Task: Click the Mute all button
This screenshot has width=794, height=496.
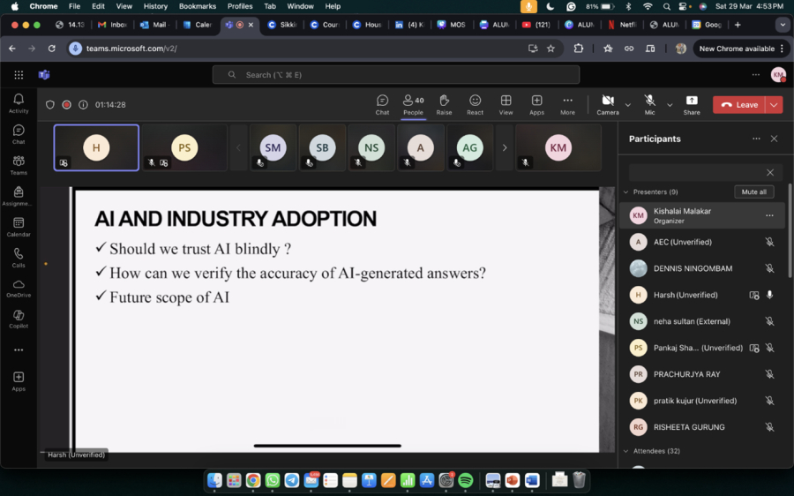Action: pyautogui.click(x=754, y=192)
